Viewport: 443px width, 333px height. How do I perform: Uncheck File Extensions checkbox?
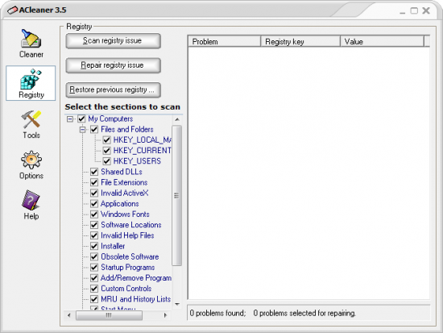pyautogui.click(x=94, y=182)
